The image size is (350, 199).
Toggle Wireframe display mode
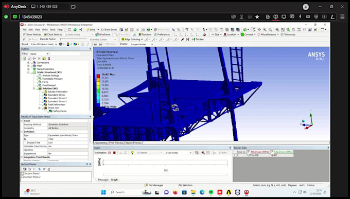pyautogui.click(x=103, y=34)
